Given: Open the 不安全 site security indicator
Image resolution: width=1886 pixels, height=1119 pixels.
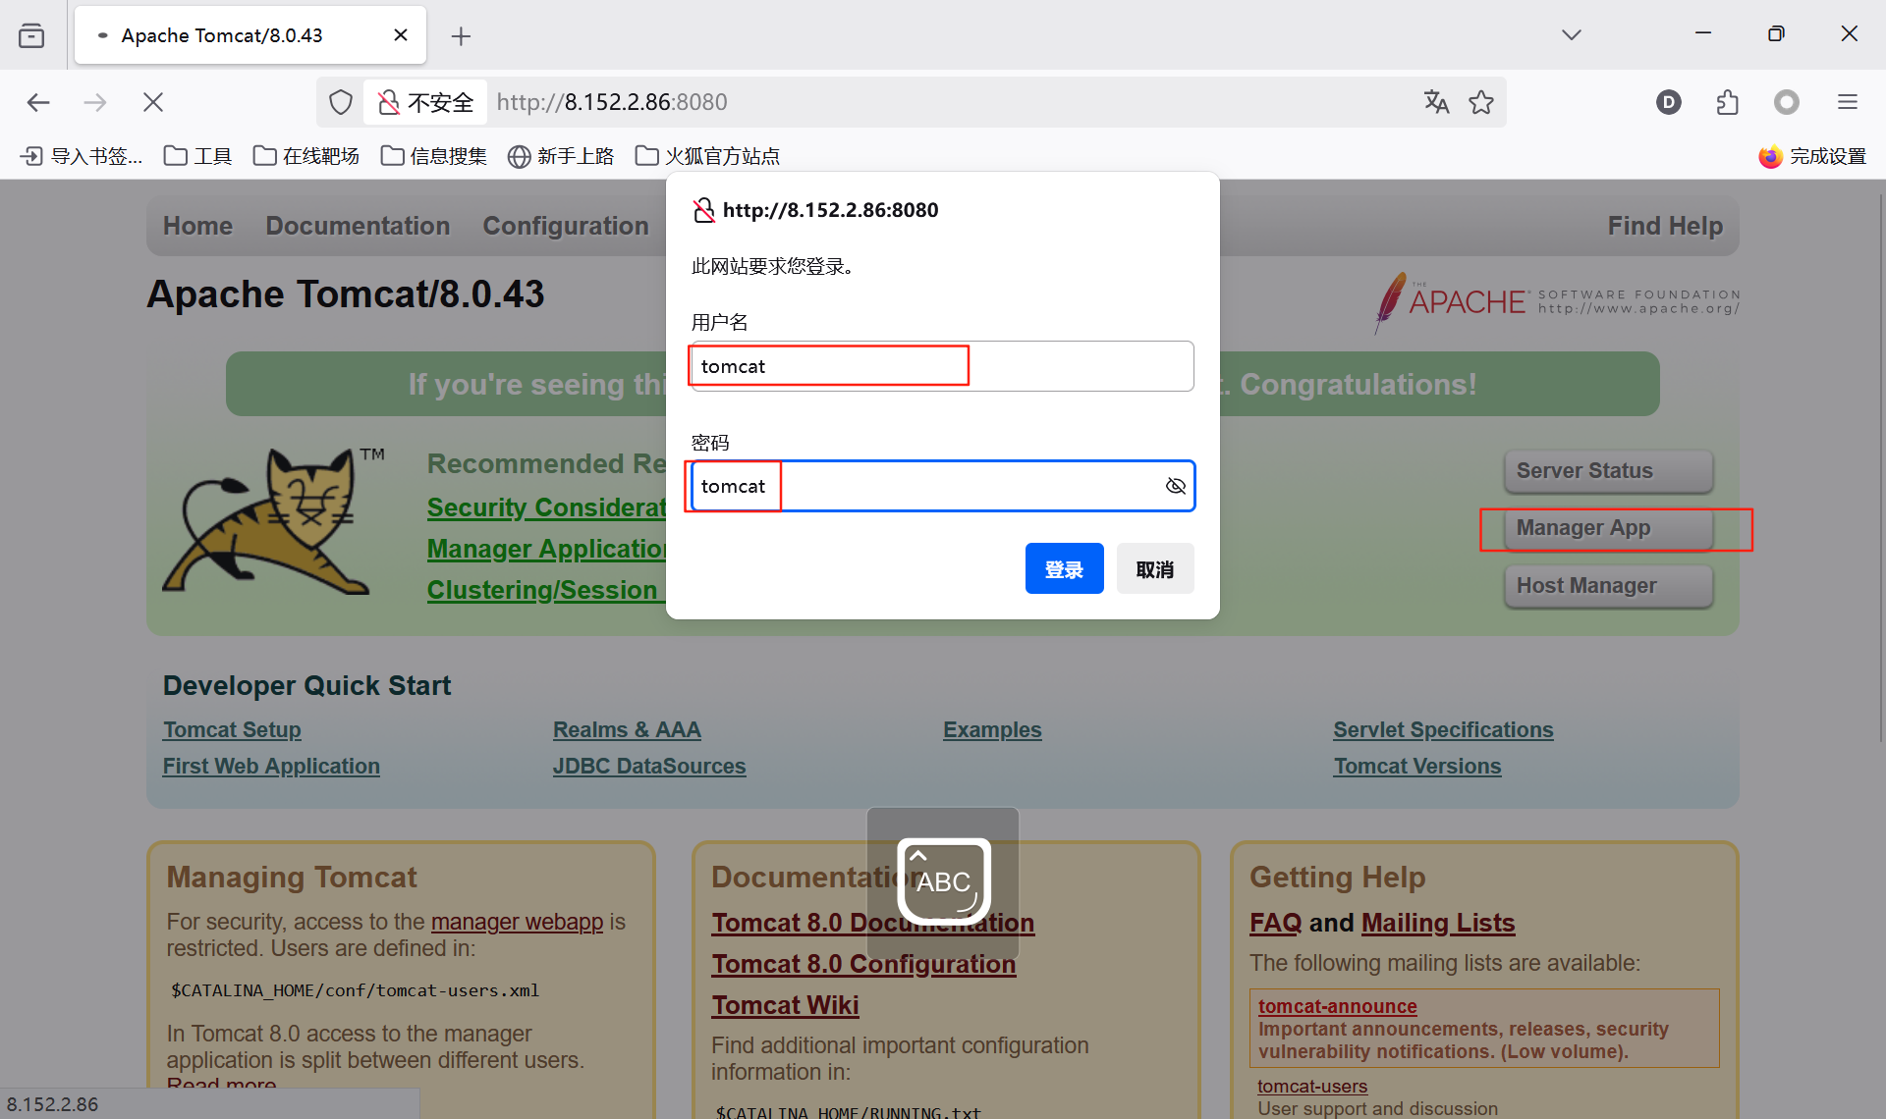Looking at the screenshot, I should (x=426, y=102).
